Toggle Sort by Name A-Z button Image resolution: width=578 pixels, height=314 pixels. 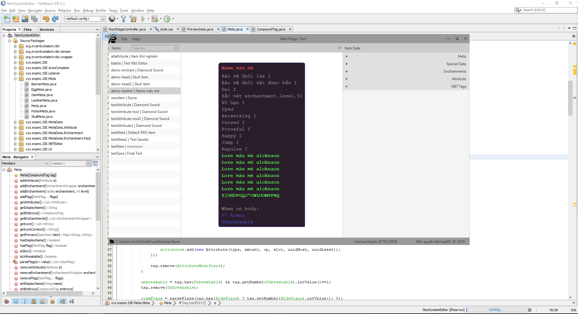pyautogui.click(x=62, y=301)
